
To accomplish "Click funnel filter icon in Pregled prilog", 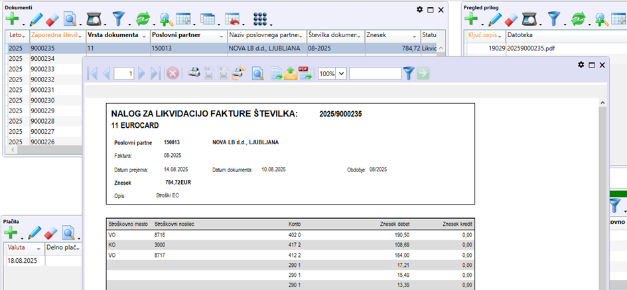I will [x=553, y=19].
